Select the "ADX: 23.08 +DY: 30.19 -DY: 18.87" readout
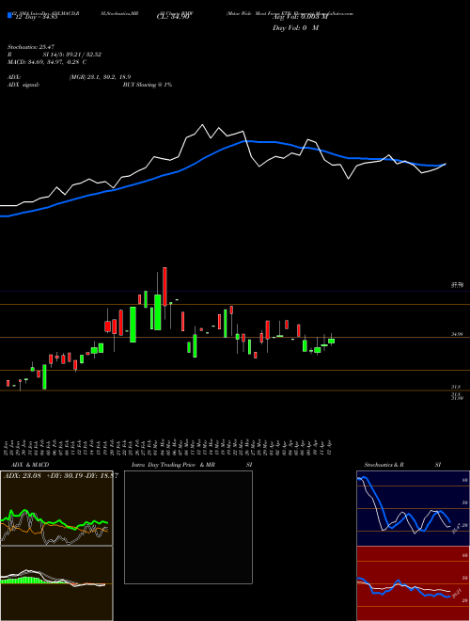Viewport: 470px width, 621px height. (60, 476)
